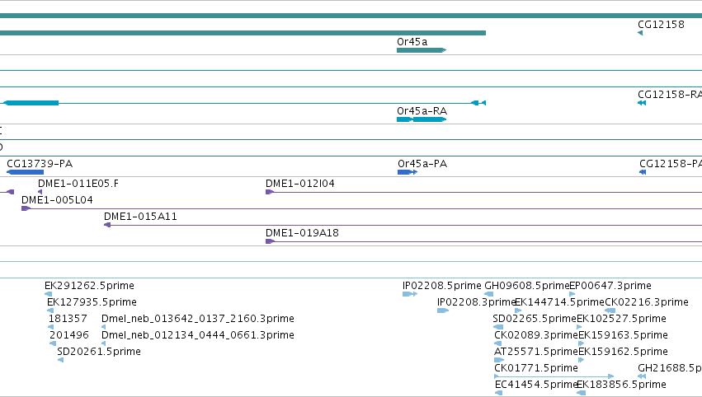Screen dimensions: 702x397
Task: Click the purple arrow of DME1-015A11
Action: click(x=107, y=225)
